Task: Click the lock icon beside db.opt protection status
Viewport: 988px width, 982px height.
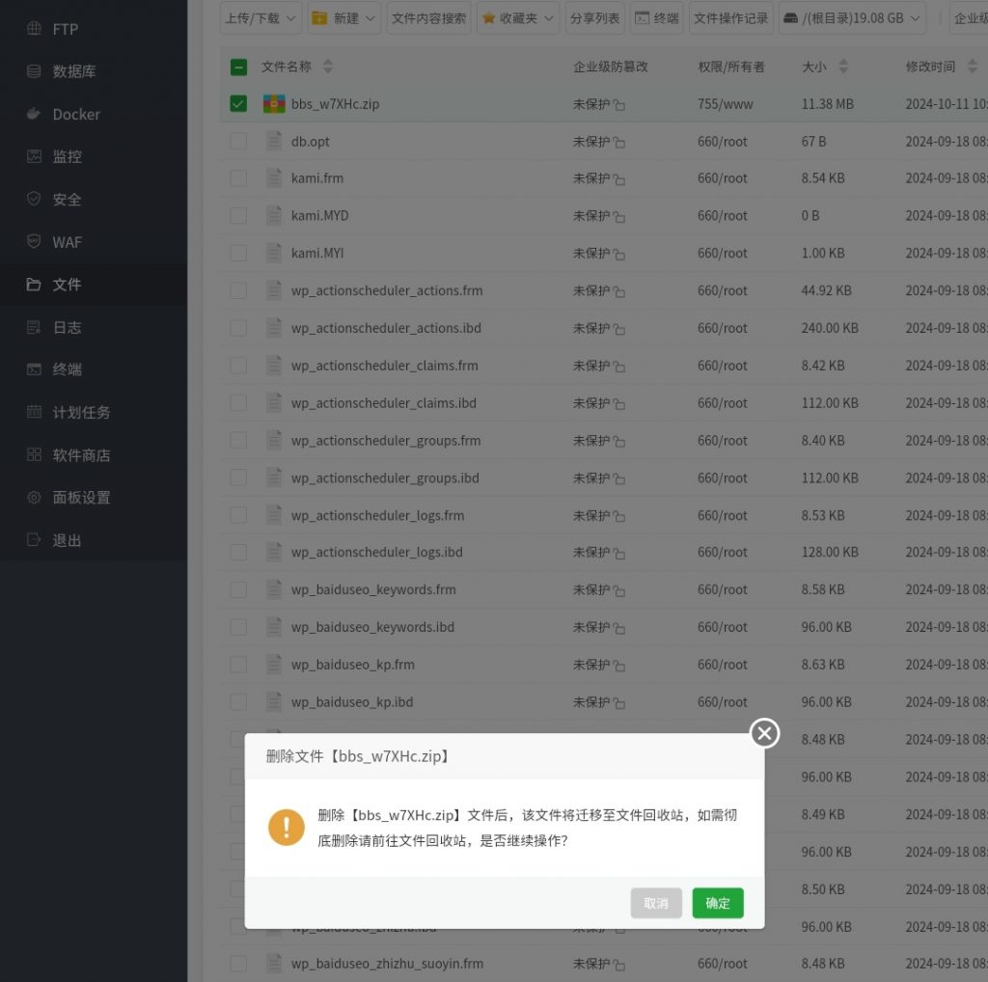Action: 619,142
